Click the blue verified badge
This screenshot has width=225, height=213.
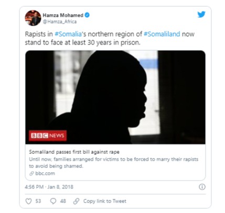coord(87,15)
